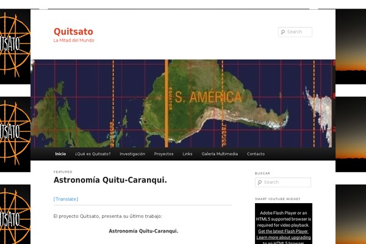This screenshot has width=366, height=244.
Task: Open the Quitsato site title link
Action: click(x=73, y=32)
